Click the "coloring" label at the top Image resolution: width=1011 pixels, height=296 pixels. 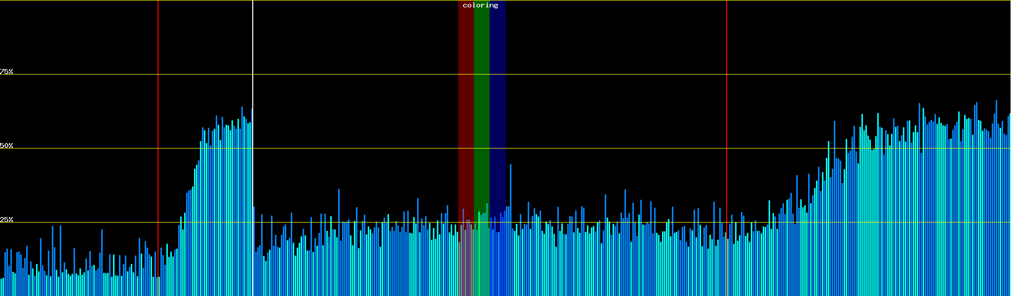point(480,5)
